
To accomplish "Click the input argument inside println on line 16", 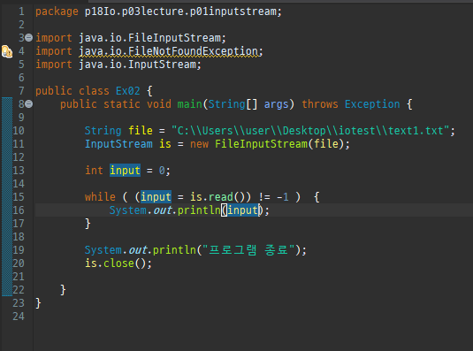I will [243, 210].
